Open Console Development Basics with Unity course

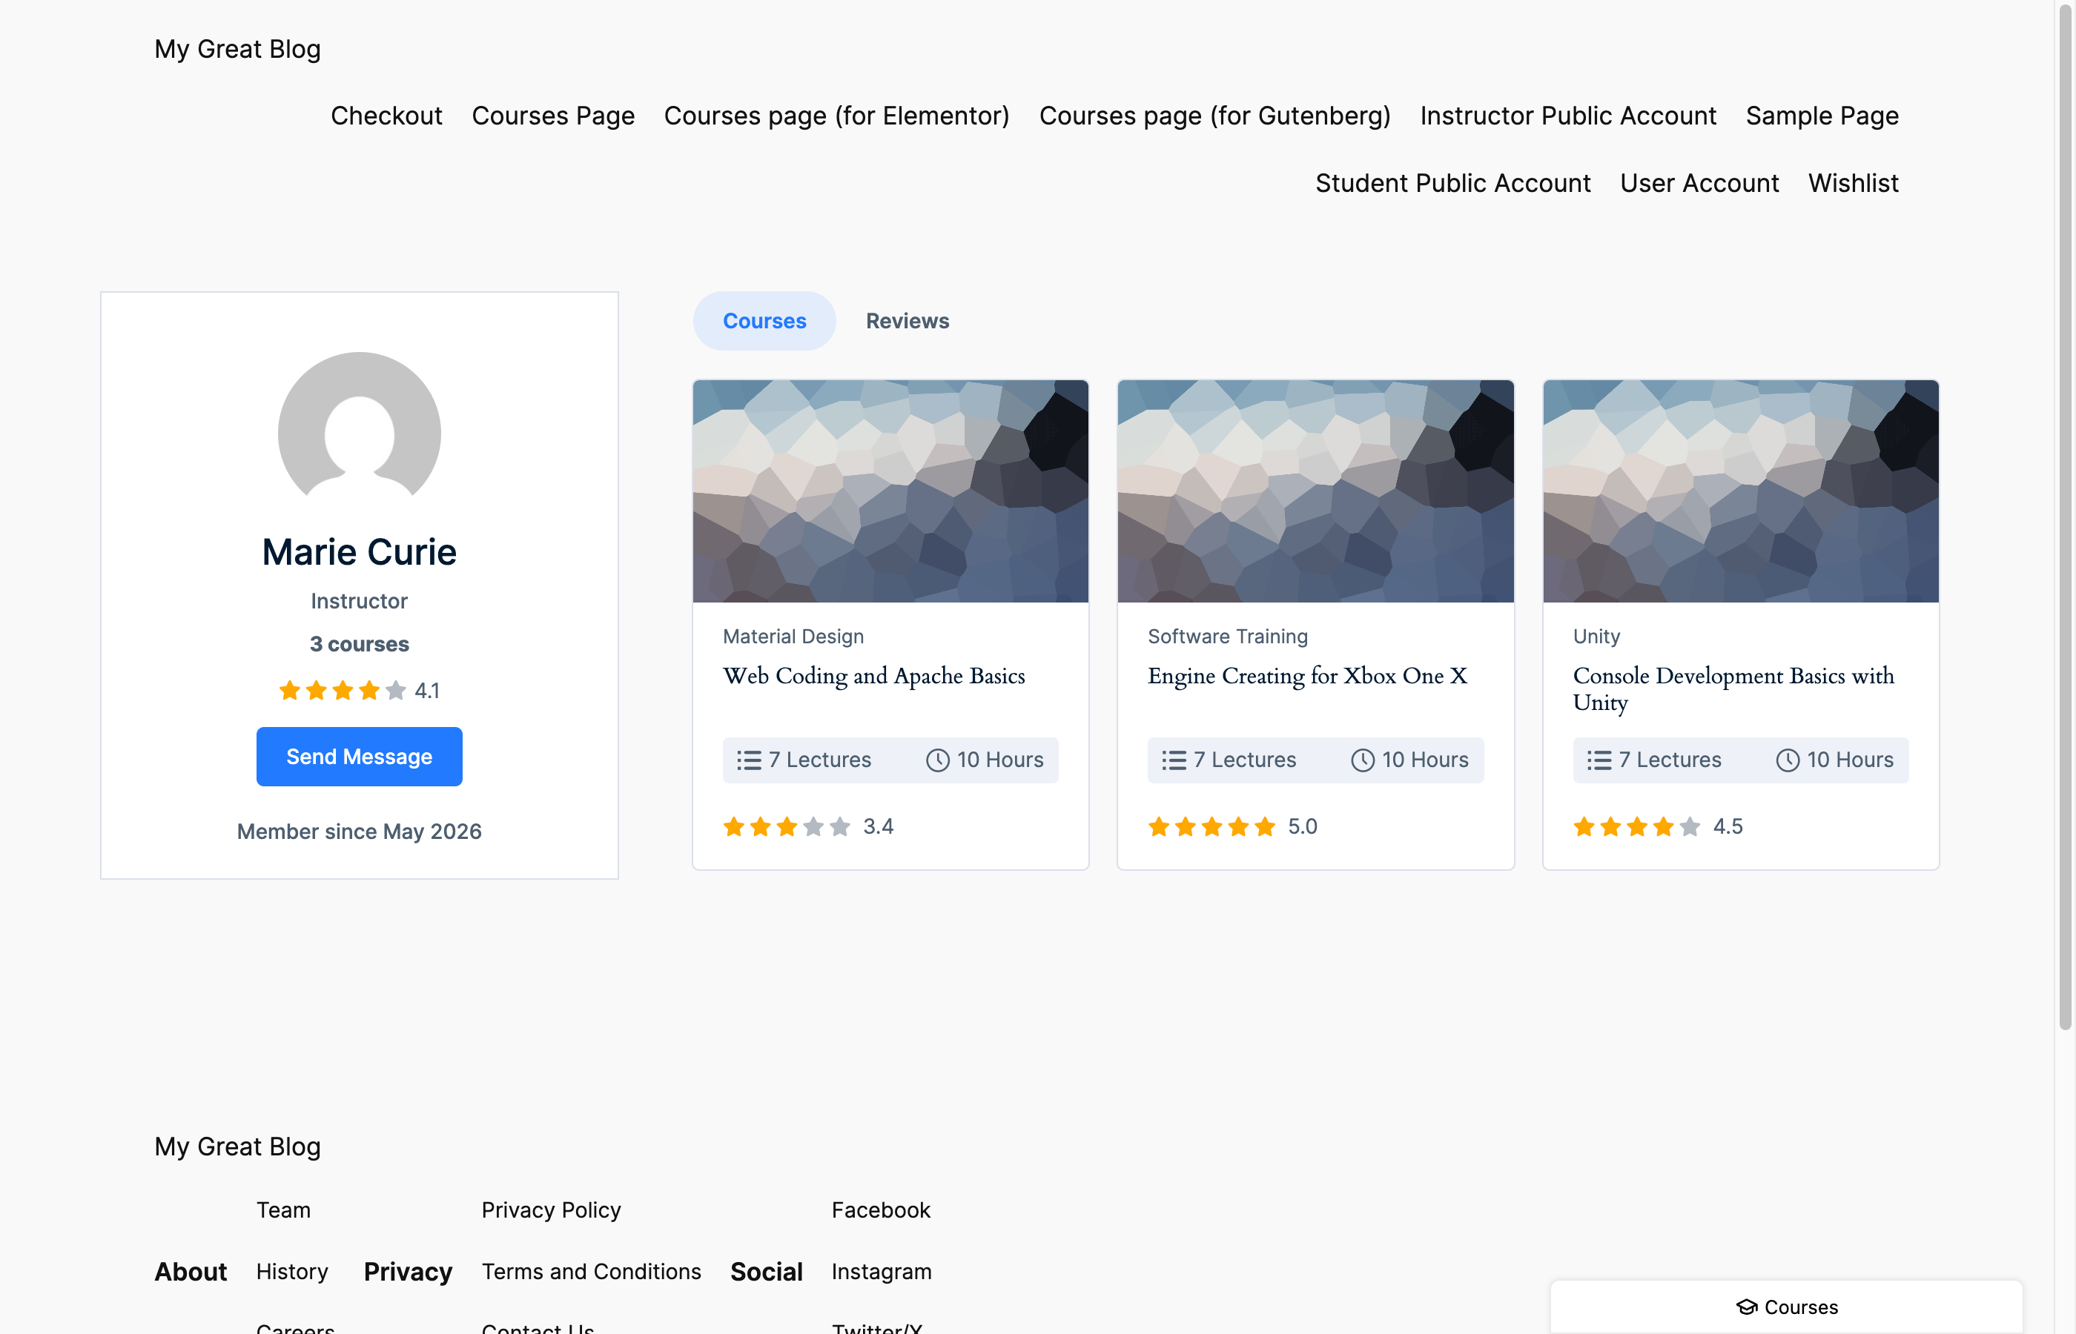(1733, 688)
